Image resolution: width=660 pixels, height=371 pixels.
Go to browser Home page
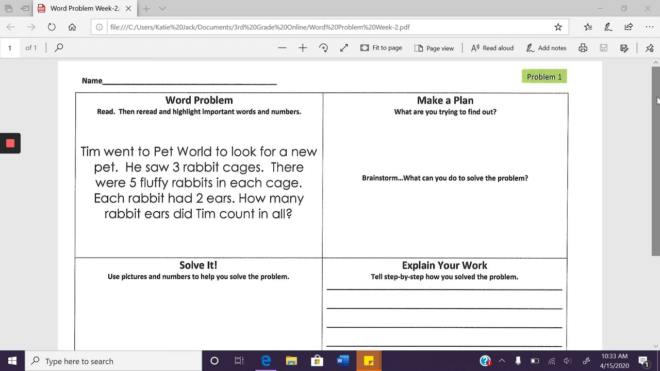pos(72,27)
